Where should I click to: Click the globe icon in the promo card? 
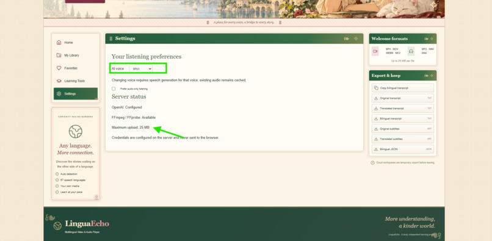[76, 132]
